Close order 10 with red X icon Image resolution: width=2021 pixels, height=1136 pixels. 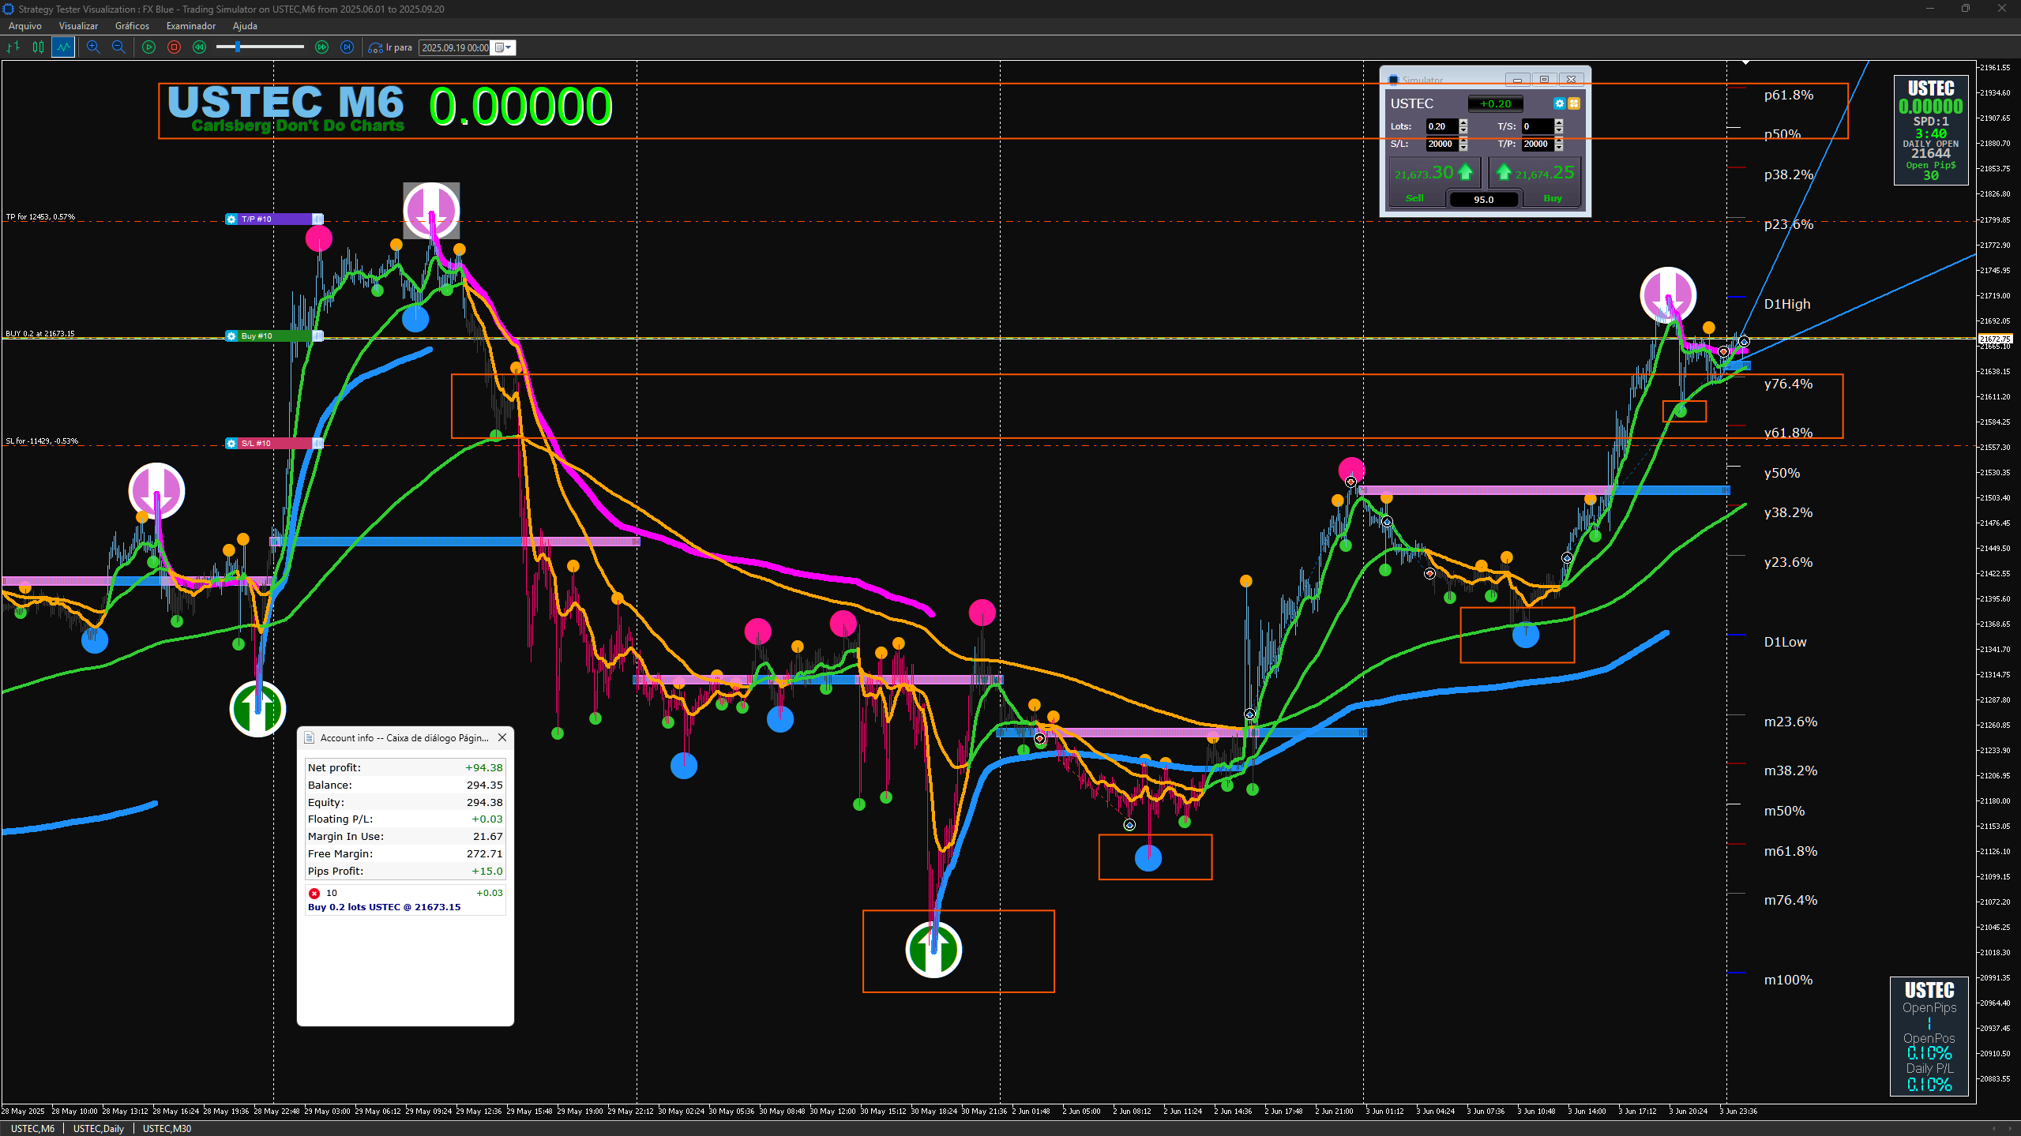314,893
